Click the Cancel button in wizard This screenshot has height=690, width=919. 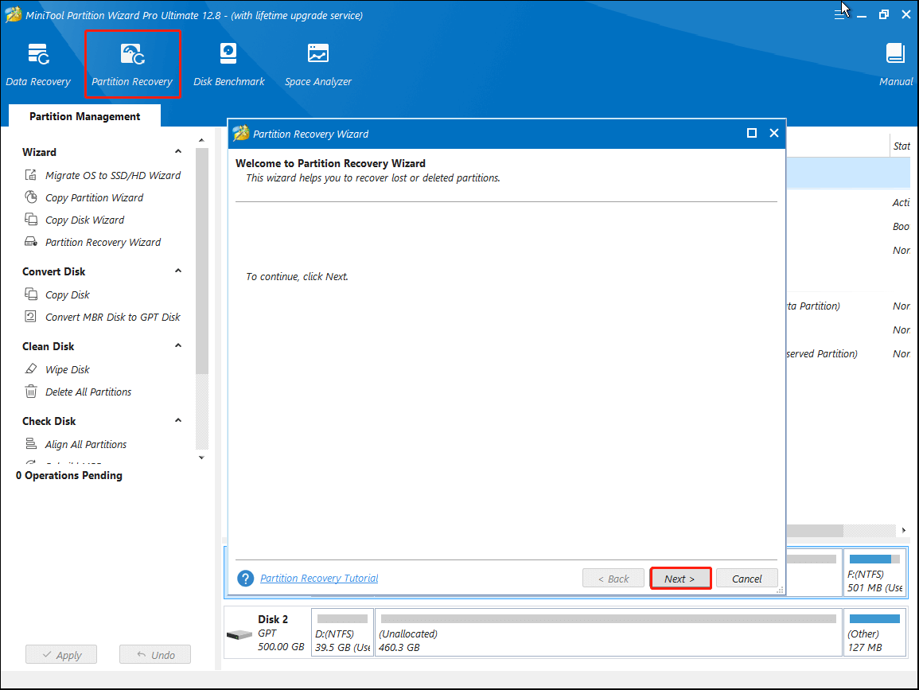tap(746, 579)
